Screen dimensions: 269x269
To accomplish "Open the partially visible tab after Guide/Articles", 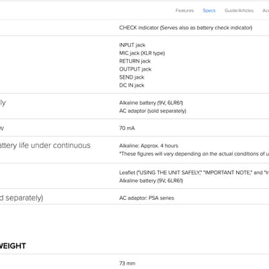I will click(266, 11).
